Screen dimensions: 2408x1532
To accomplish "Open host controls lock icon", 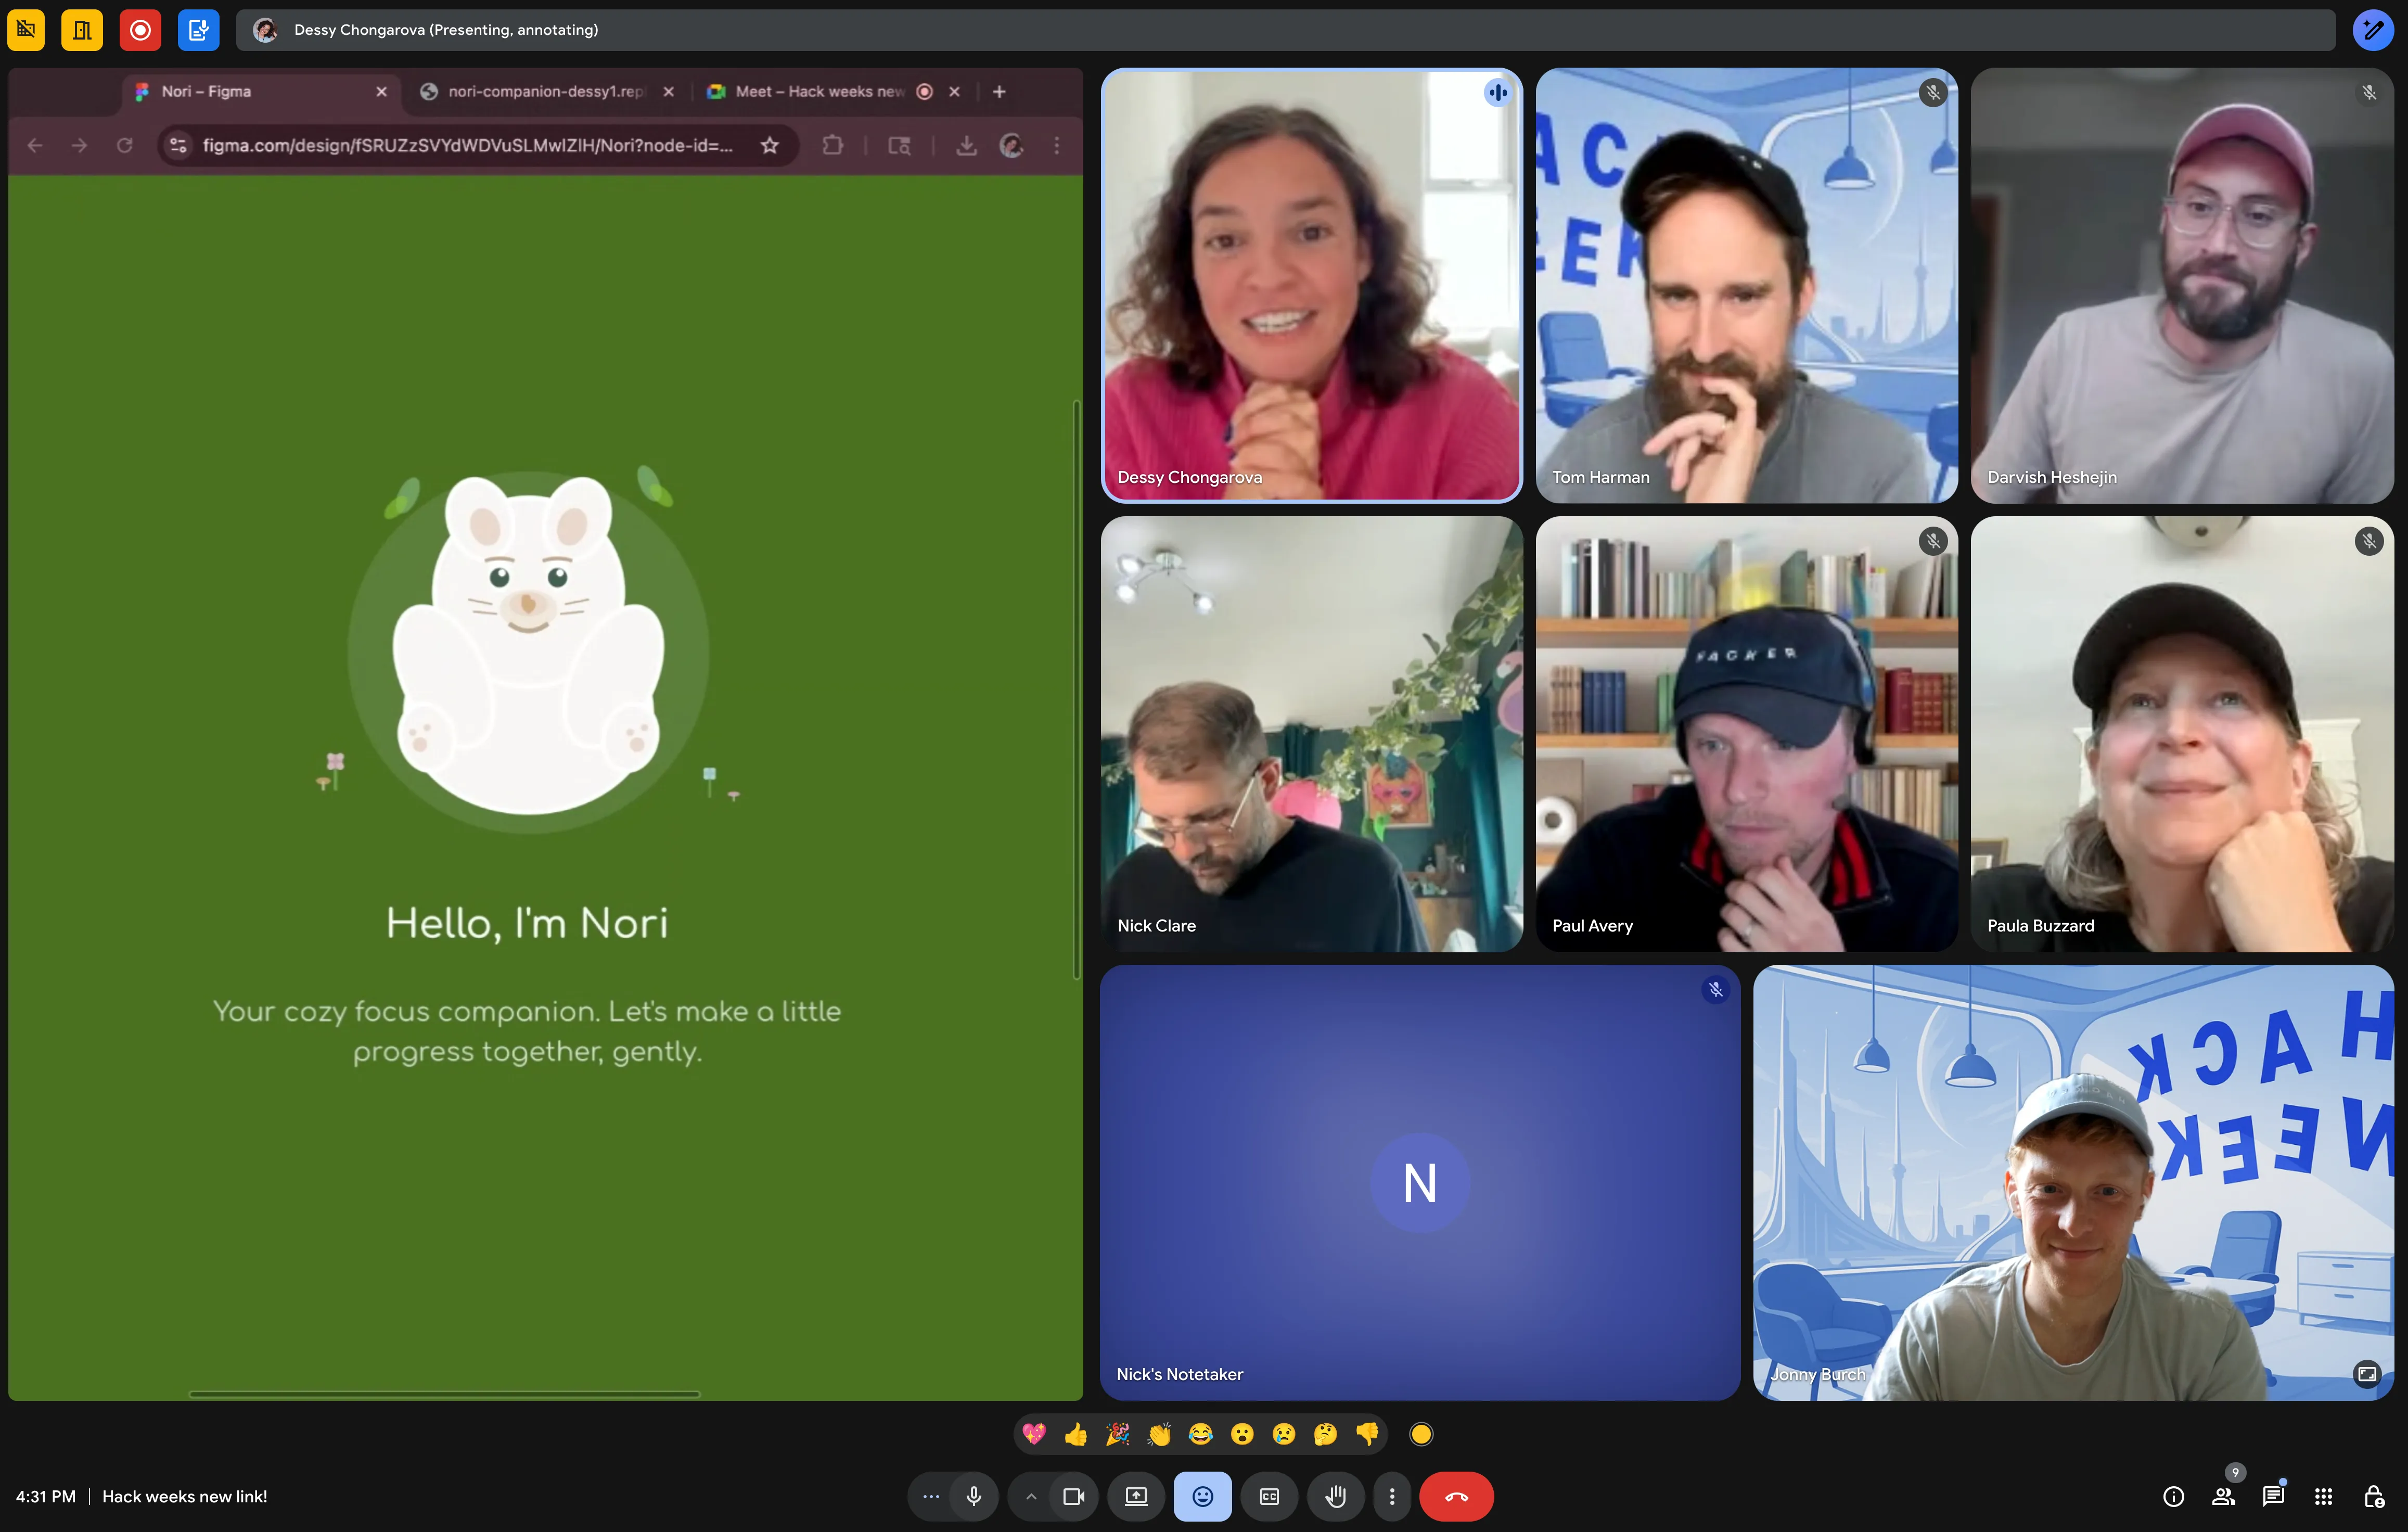I will click(x=2373, y=1496).
